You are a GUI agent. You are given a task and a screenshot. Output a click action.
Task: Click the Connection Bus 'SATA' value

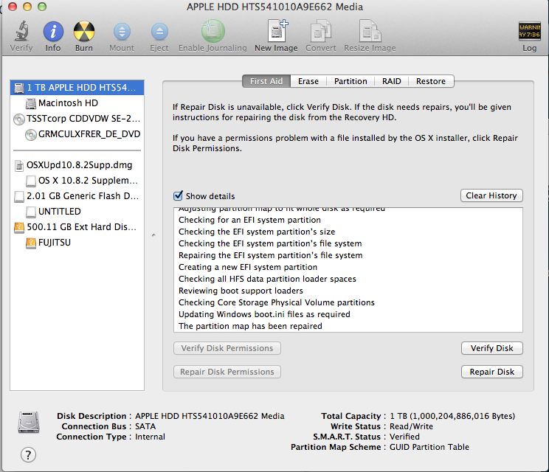145,426
